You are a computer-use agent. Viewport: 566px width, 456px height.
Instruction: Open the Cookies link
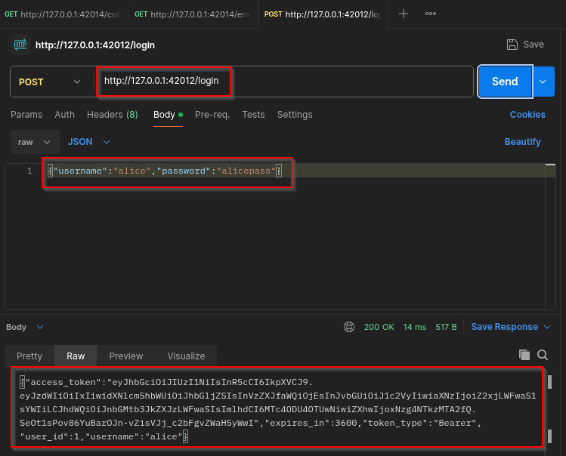[527, 115]
